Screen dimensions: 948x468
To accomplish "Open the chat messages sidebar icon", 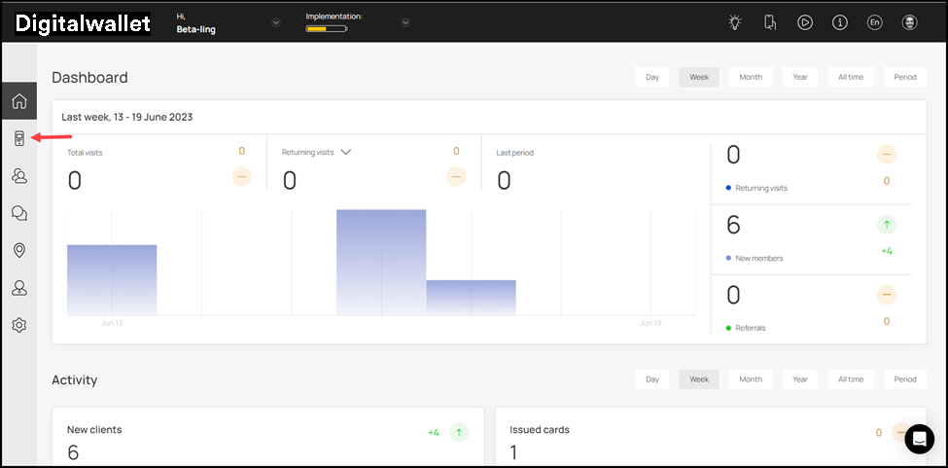I will coord(18,213).
